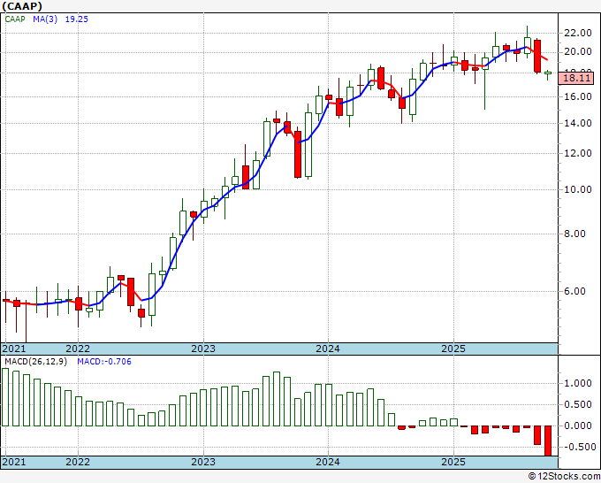Click the tallest red candle in late 2023
This screenshot has width=601, height=483.
pyautogui.click(x=298, y=154)
